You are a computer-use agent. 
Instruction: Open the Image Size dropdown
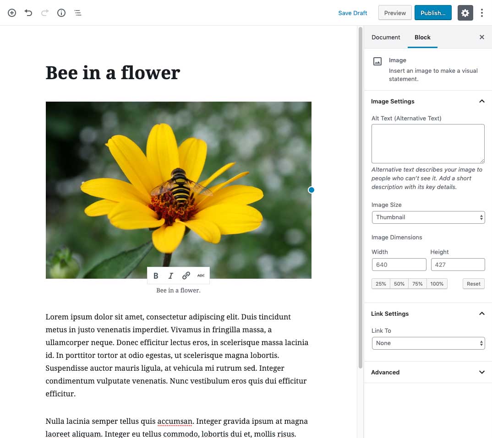coord(428,217)
